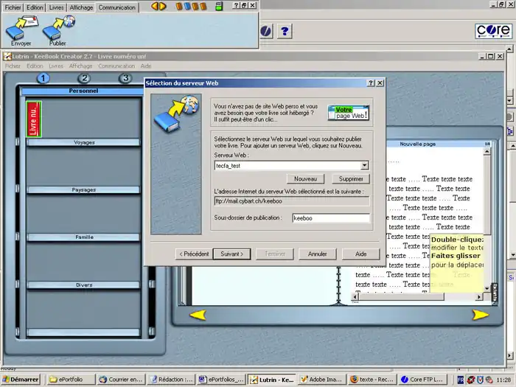The height and width of the screenshot is (387, 516).
Task: Click the Serveur Web combo box showing tecfa_test
Action: click(291, 166)
